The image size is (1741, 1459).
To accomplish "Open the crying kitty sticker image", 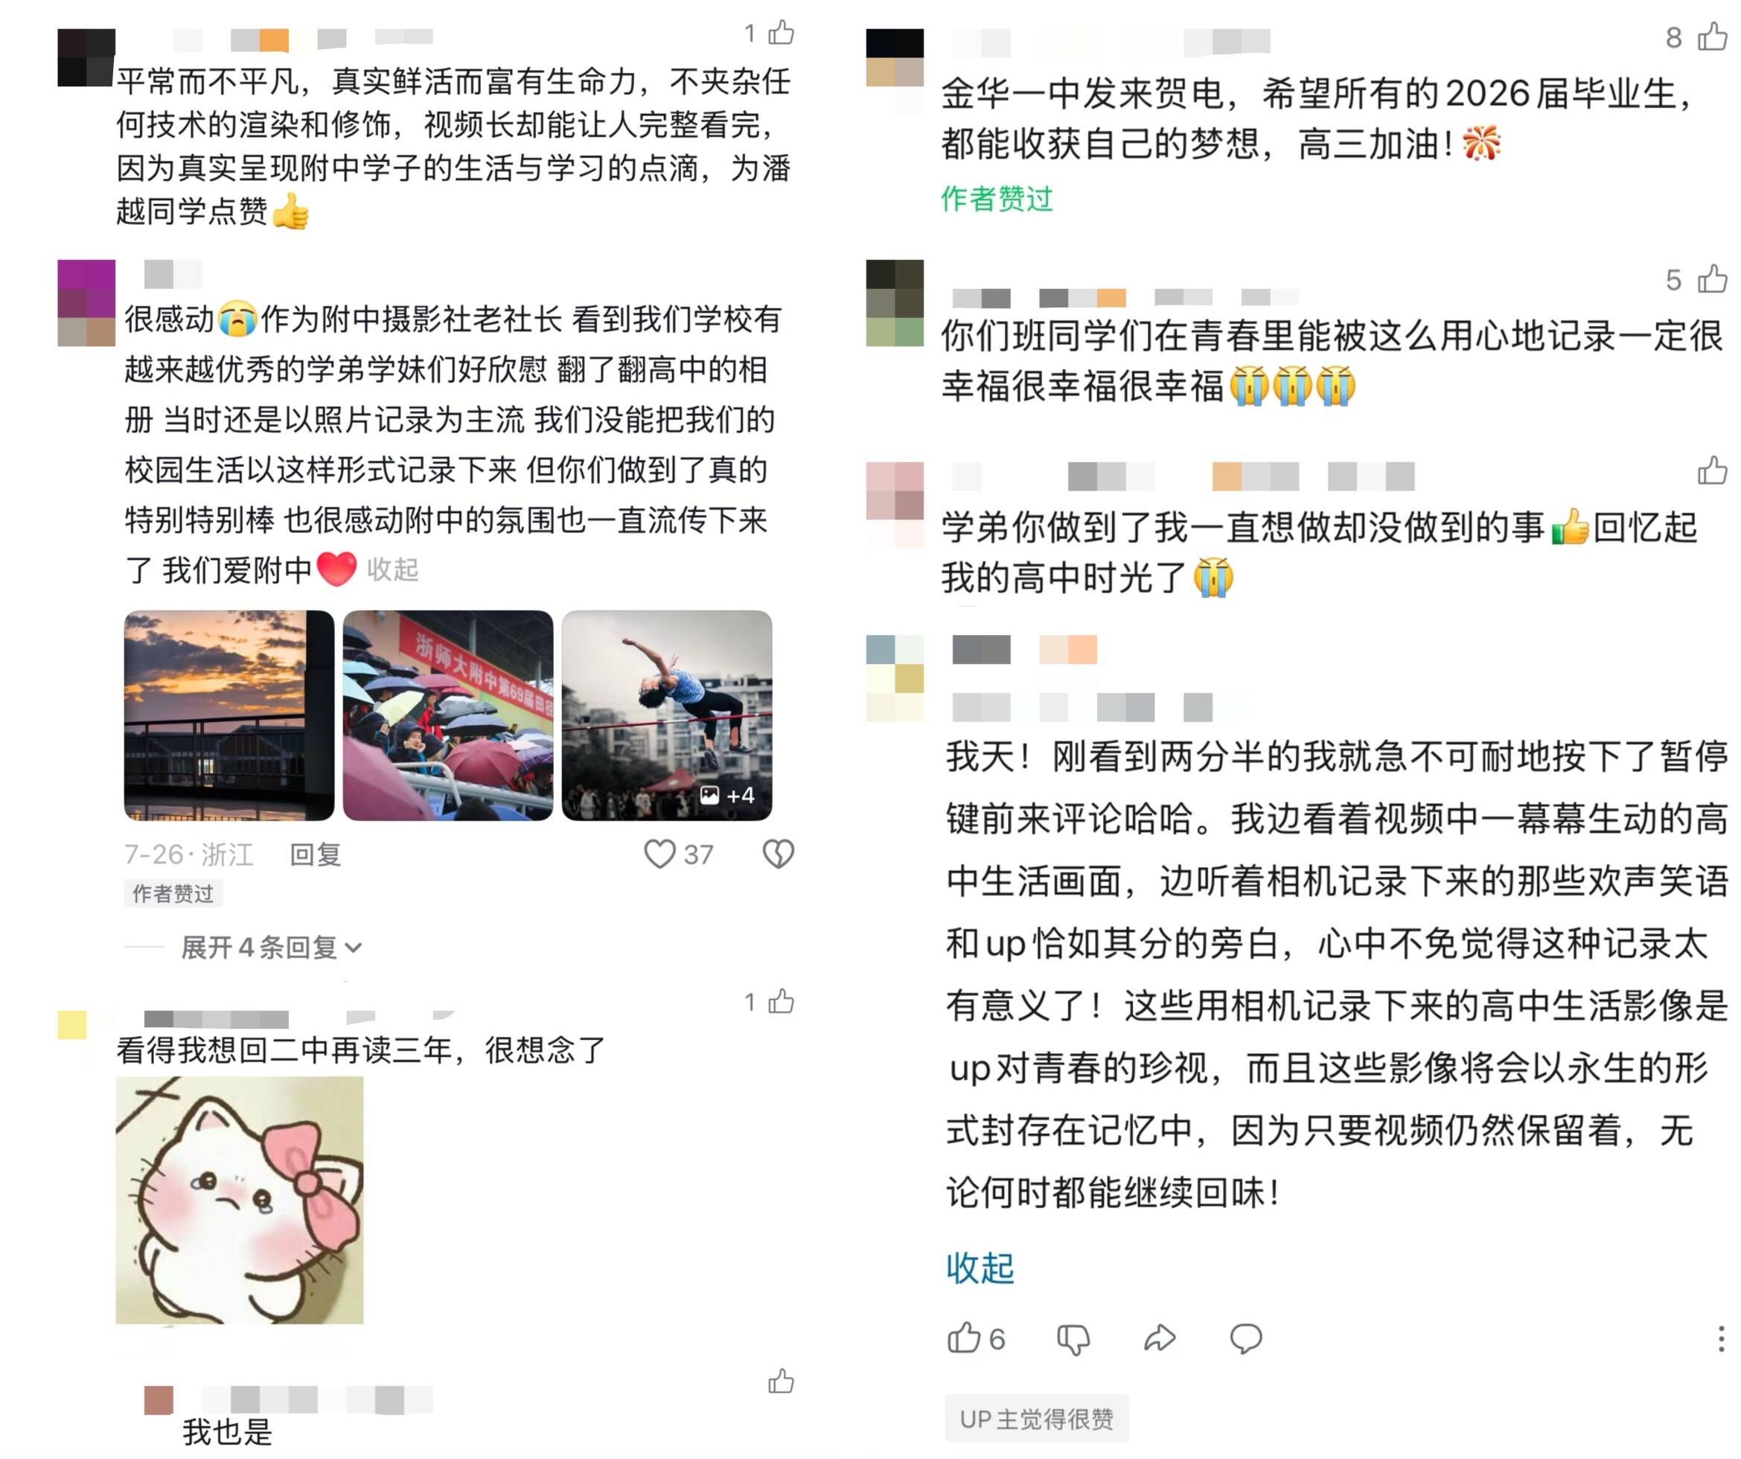I will [240, 1199].
